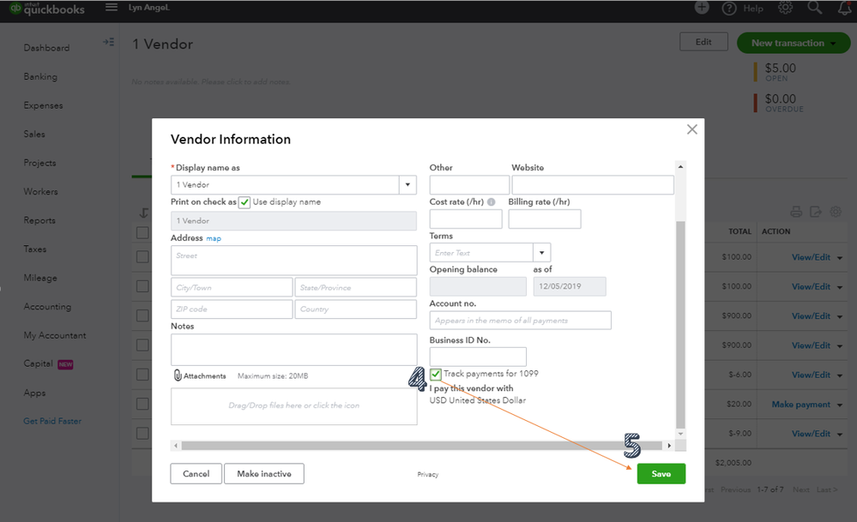Click the attachments drag and drop area
This screenshot has height=522, width=857.
(x=294, y=405)
